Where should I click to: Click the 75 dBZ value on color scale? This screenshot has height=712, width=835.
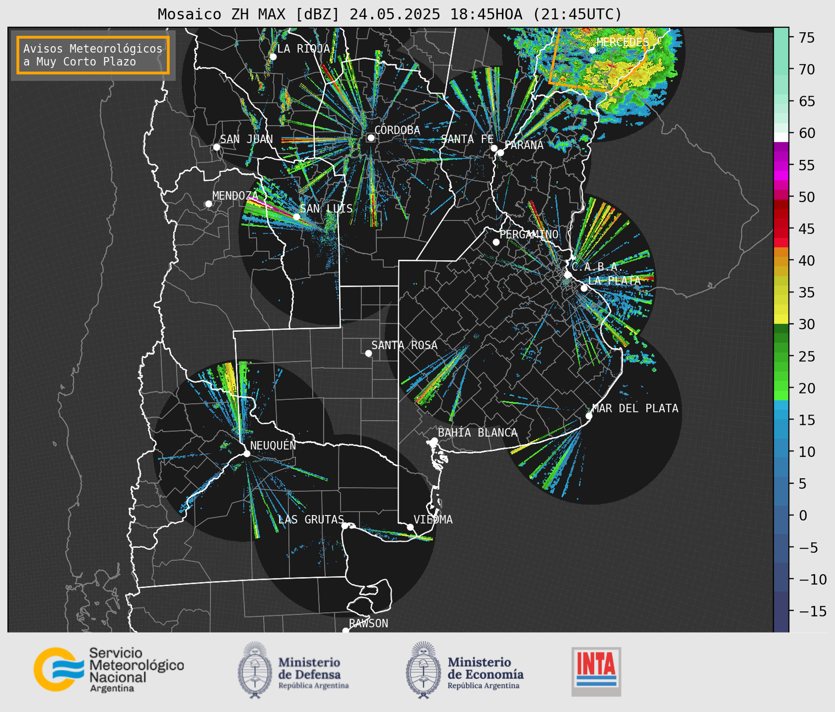tap(806, 38)
